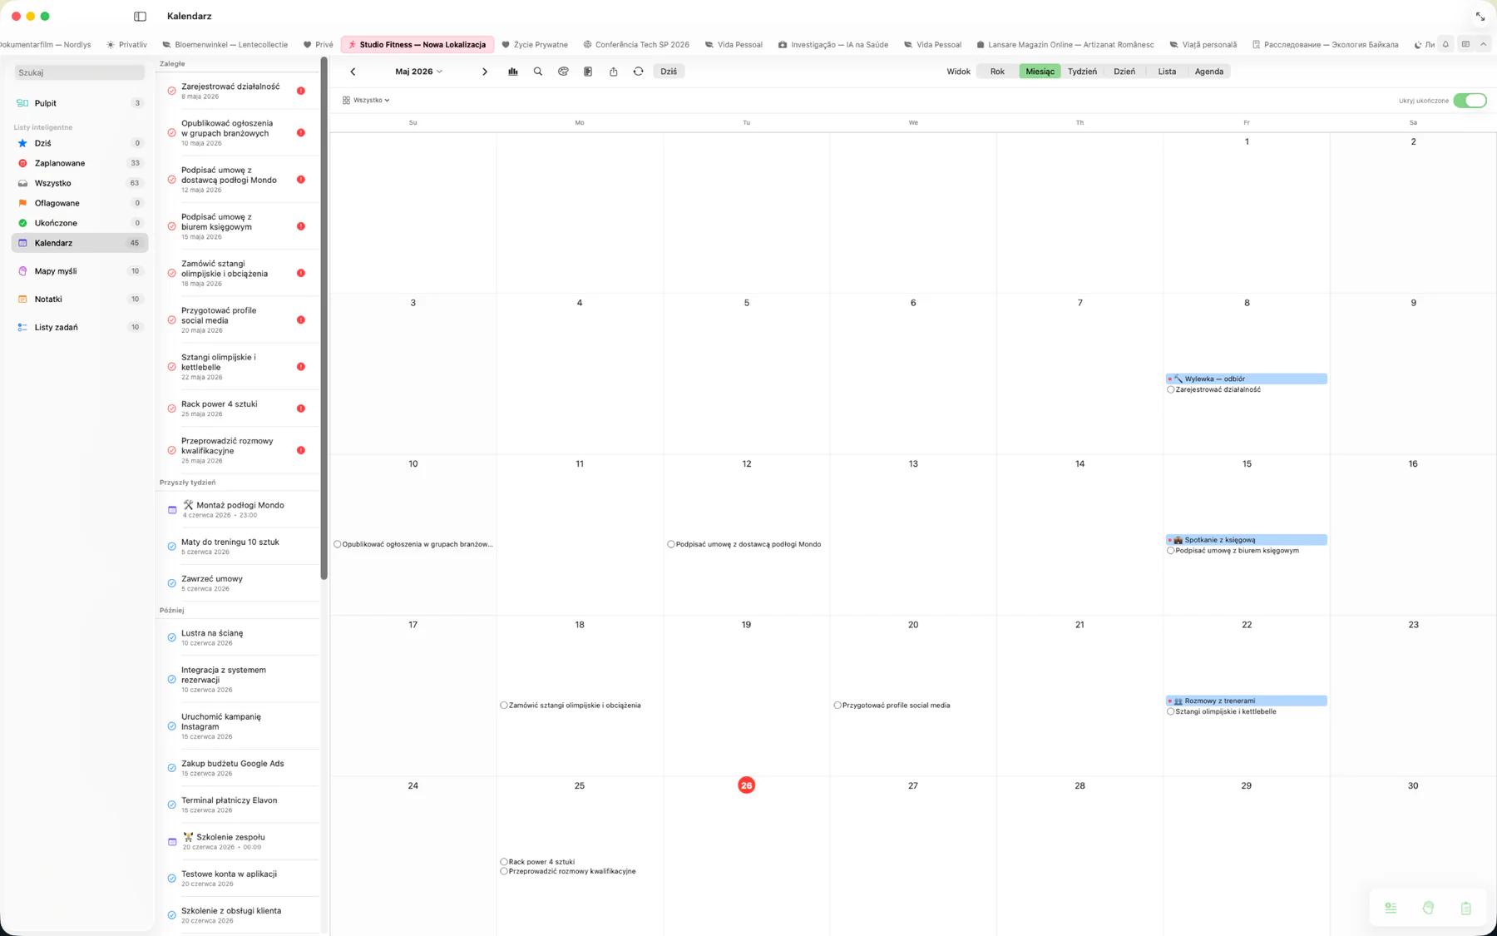The height and width of the screenshot is (936, 1497).
Task: Open Pulpit dashboard in sidebar
Action: 80,103
